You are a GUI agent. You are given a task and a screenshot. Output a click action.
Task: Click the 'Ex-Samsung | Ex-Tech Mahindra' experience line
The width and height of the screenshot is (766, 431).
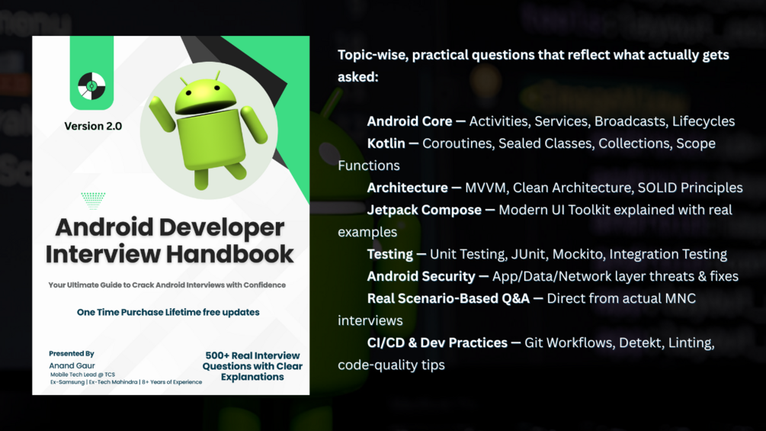(126, 382)
